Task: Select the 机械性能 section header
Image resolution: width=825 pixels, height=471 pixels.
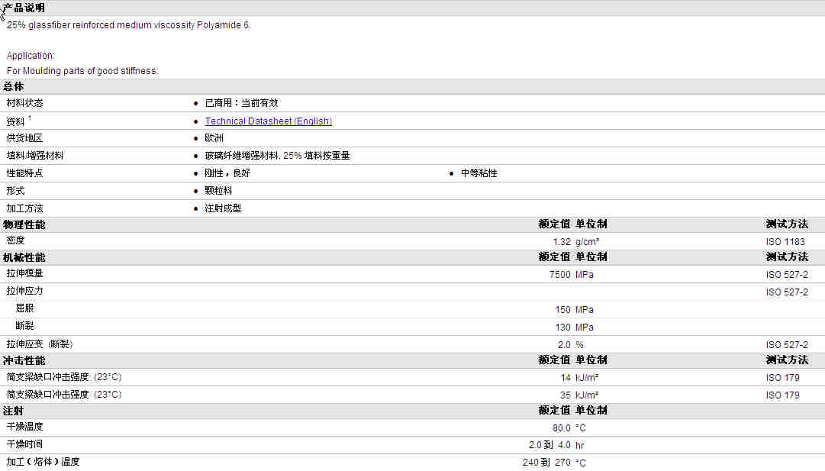Action: pyautogui.click(x=24, y=257)
